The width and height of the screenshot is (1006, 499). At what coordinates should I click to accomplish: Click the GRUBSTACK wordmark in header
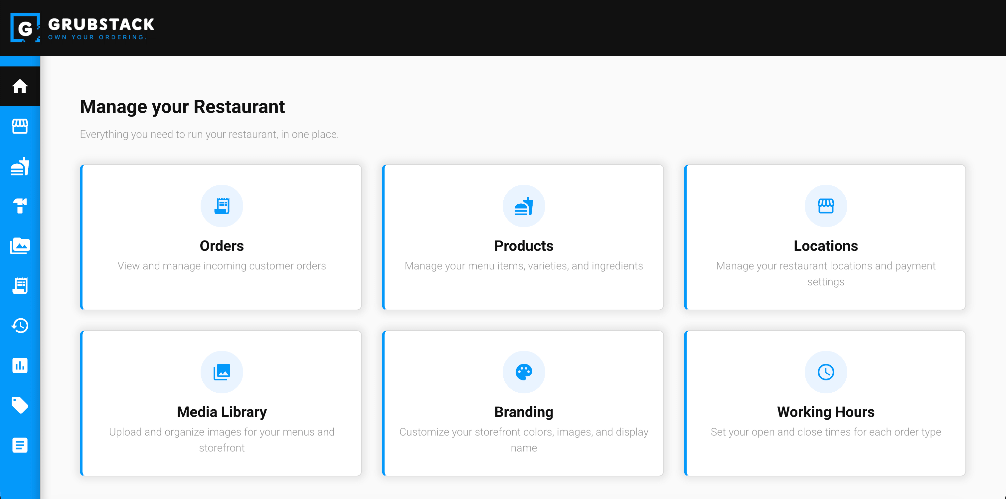(101, 25)
